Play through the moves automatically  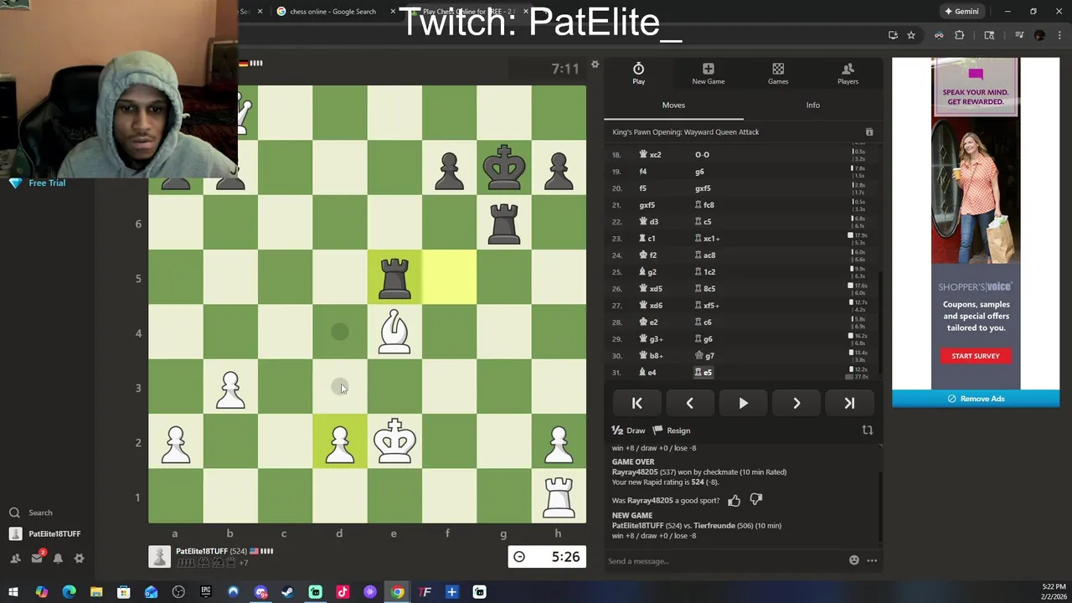point(743,404)
